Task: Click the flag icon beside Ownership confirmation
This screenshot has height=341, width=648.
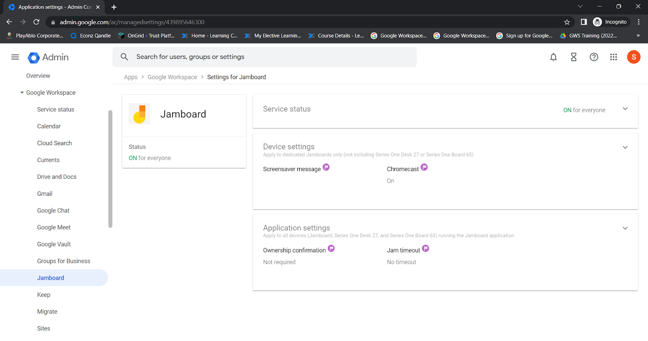Action: click(x=331, y=248)
